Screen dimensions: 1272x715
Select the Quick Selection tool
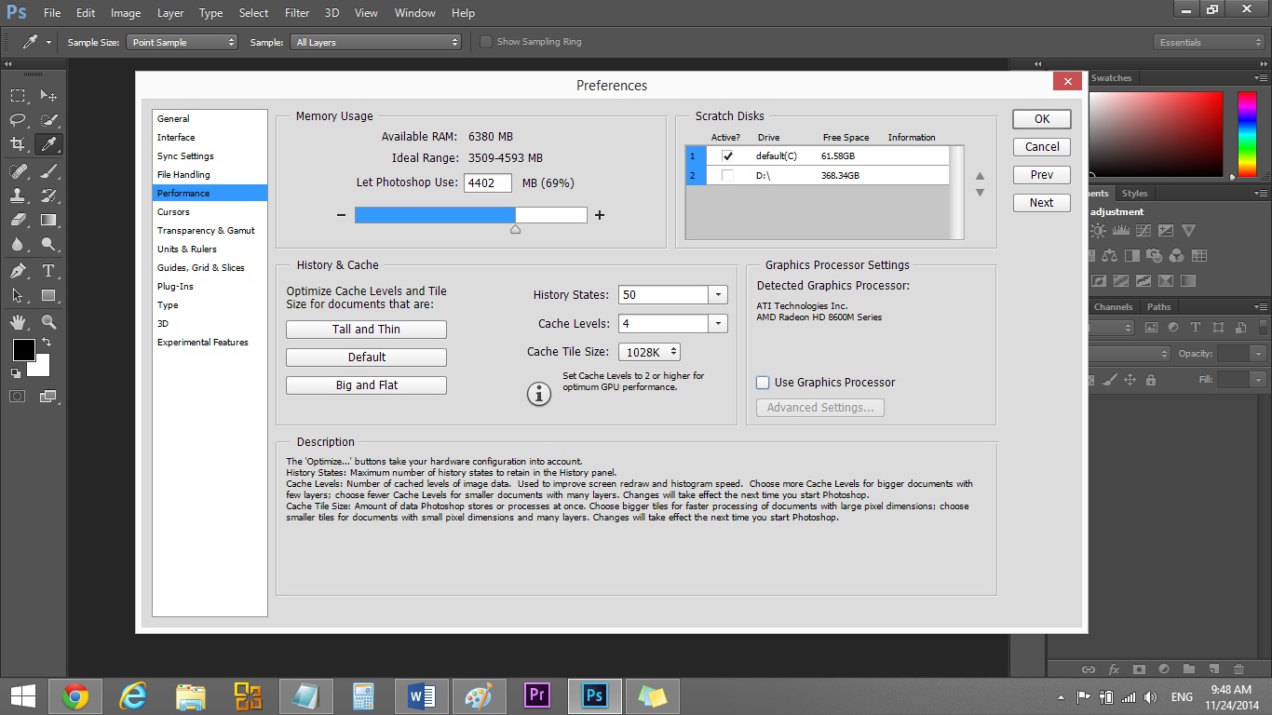tap(48, 120)
